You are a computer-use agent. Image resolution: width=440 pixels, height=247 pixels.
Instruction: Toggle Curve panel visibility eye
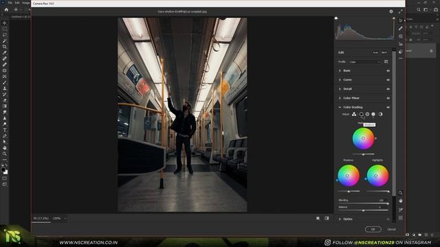(x=388, y=80)
